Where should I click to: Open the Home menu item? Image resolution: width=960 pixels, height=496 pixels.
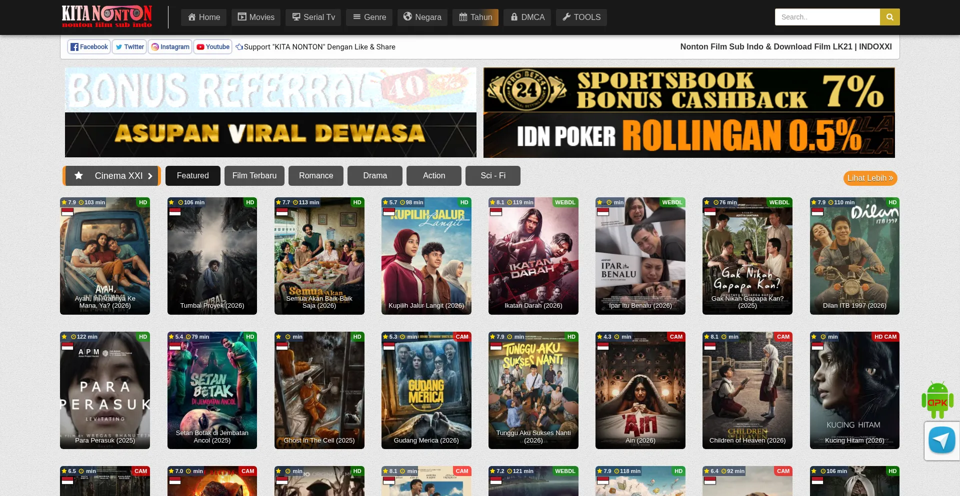(x=204, y=17)
